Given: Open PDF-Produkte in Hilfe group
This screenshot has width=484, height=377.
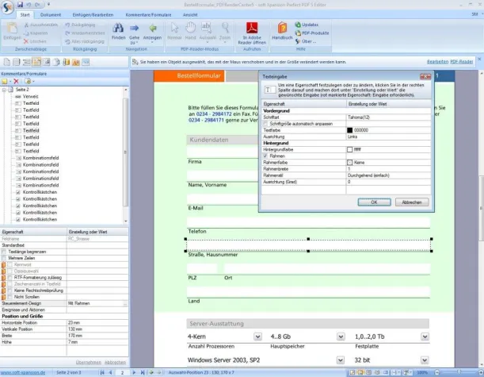Looking at the screenshot, I should [312, 33].
